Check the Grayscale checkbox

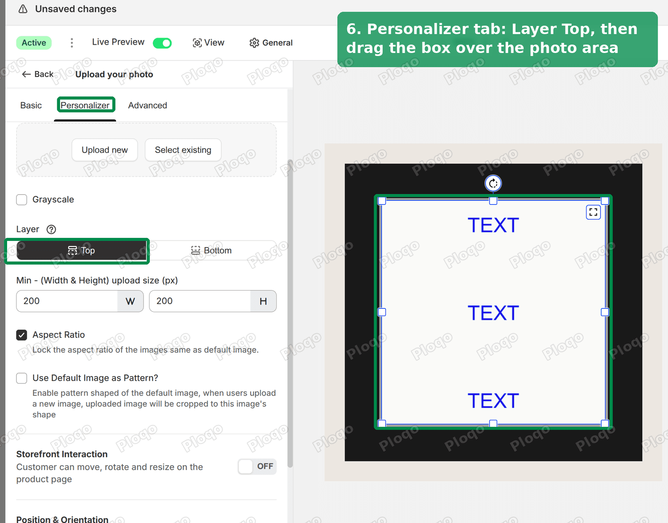(x=22, y=200)
